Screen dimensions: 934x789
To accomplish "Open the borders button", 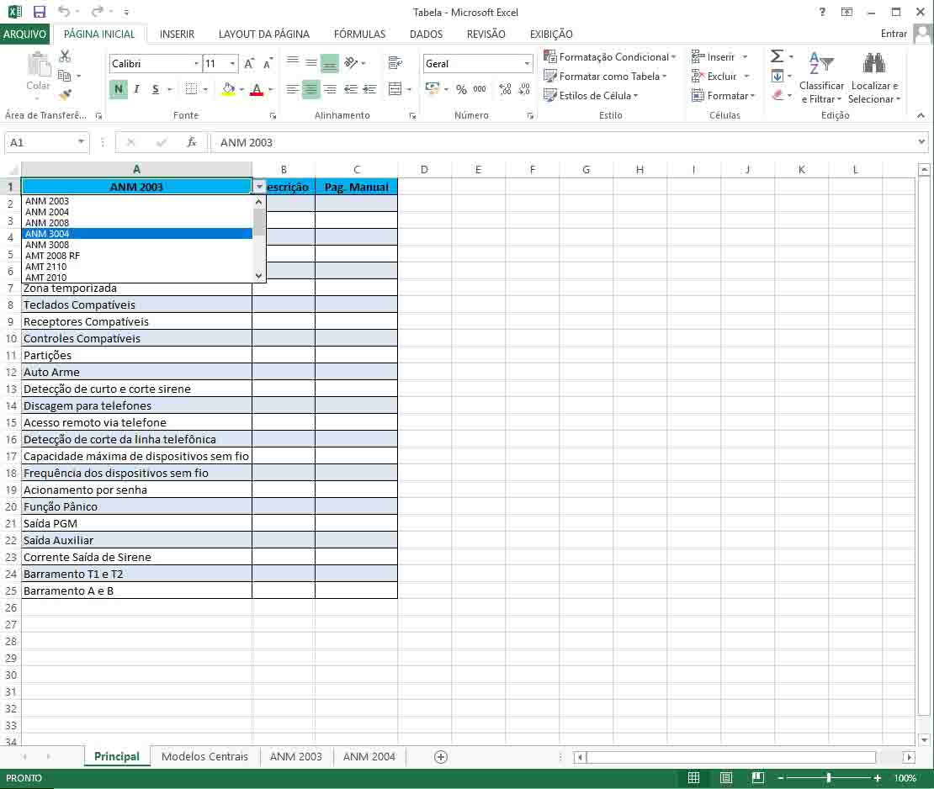I will click(191, 89).
